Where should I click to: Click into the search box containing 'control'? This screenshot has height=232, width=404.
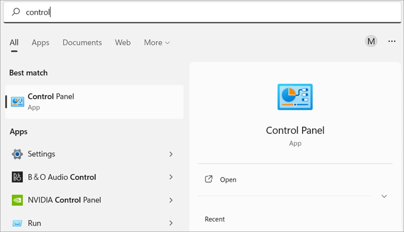pos(202,12)
